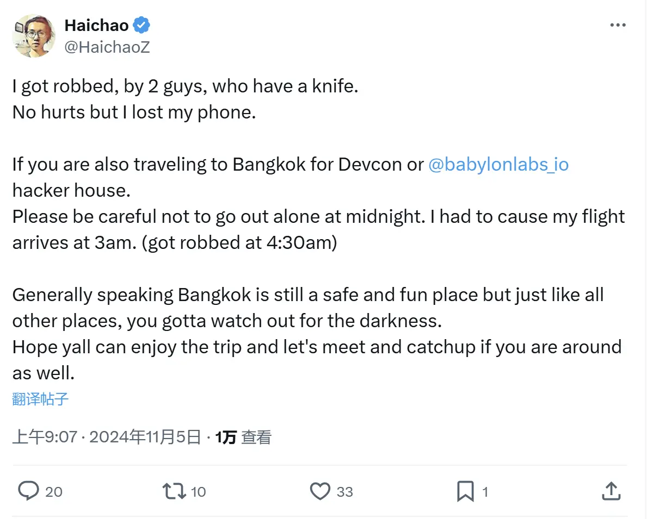Share the post via the upload icon

[611, 491]
